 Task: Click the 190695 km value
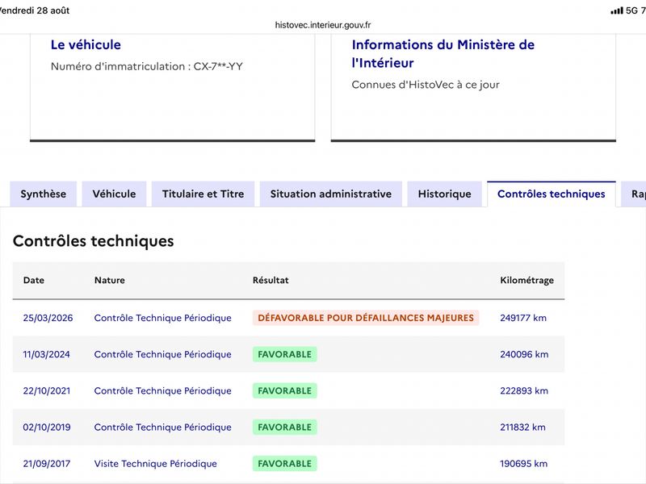pyautogui.click(x=523, y=464)
